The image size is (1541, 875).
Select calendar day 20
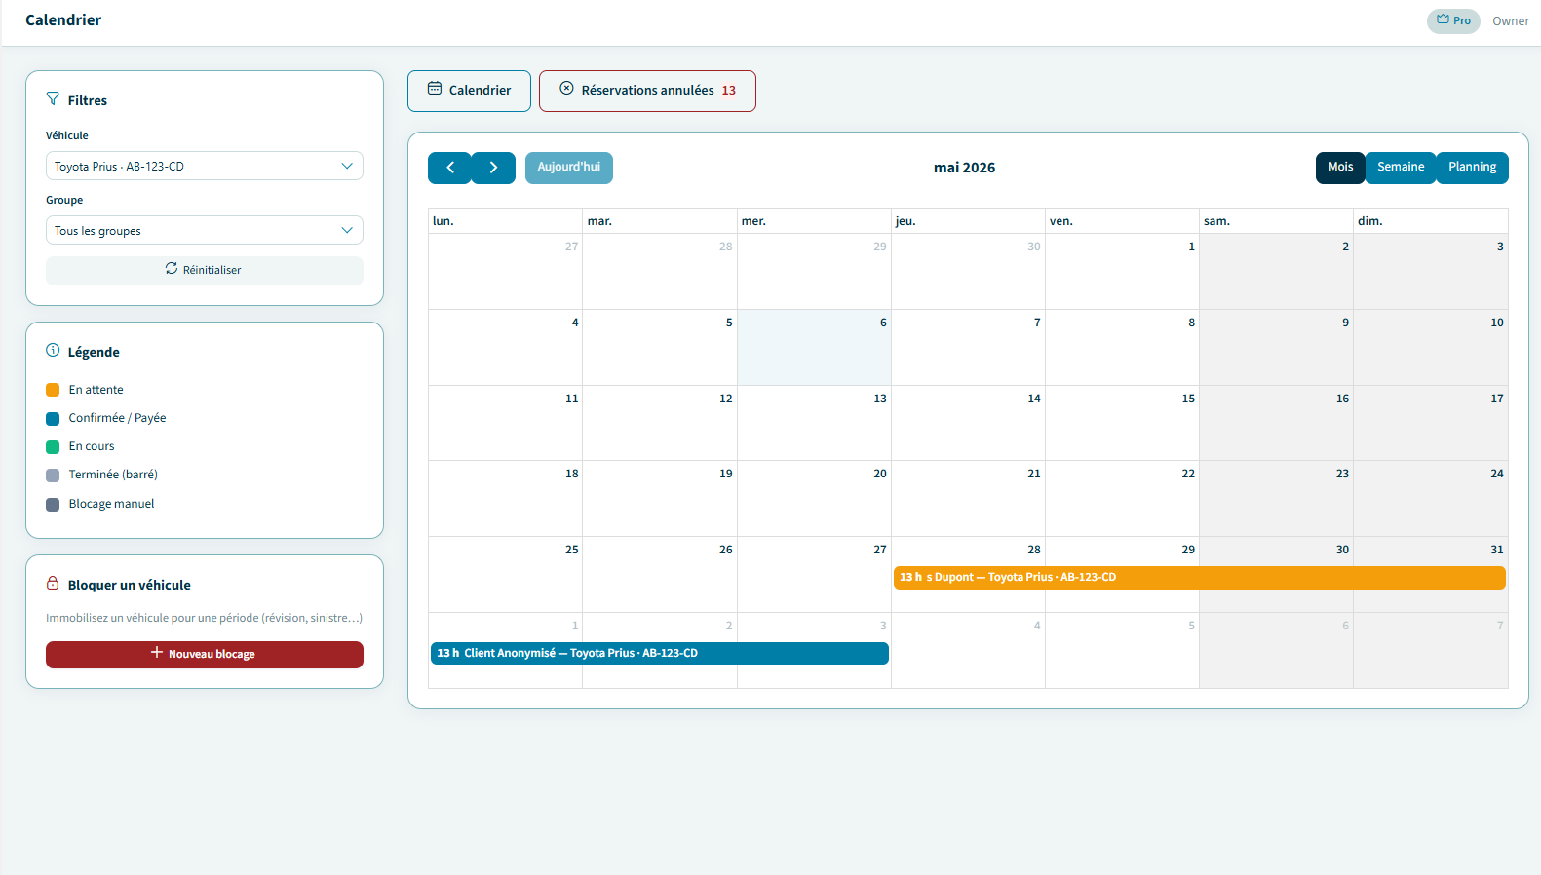(814, 499)
